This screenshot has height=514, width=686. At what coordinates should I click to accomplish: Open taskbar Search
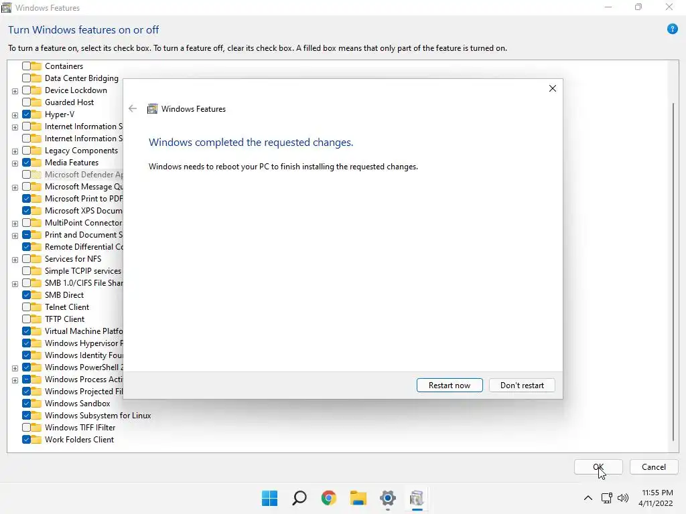(299, 498)
